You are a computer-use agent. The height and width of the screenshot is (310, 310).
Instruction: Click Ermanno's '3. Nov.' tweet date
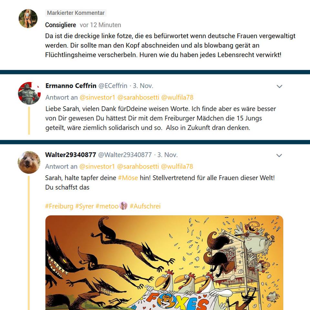(143, 86)
